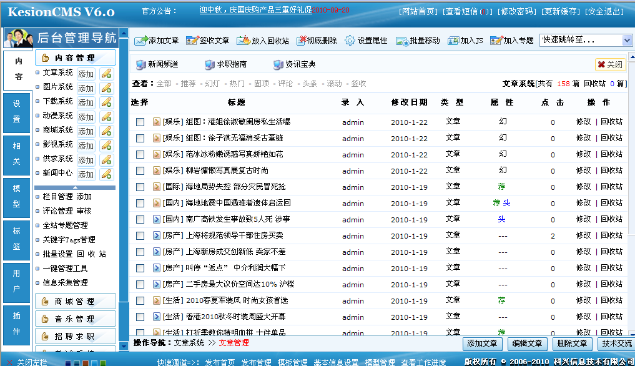Viewport: 635px width, 366px height.
Task: Click the 添加文章 (Add Article) toolbar icon
Action: tap(140, 41)
